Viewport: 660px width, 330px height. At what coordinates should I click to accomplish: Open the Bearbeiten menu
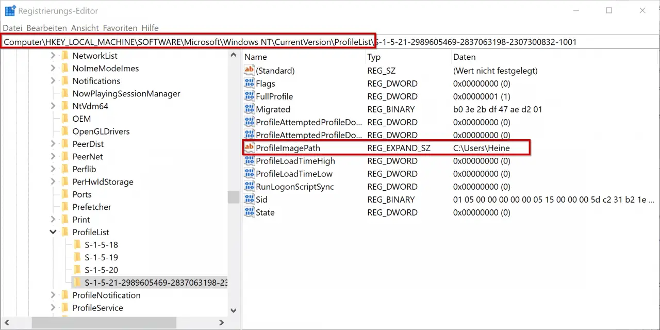point(47,28)
